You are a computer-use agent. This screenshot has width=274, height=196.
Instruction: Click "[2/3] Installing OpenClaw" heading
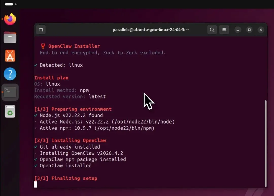[x=70, y=140]
